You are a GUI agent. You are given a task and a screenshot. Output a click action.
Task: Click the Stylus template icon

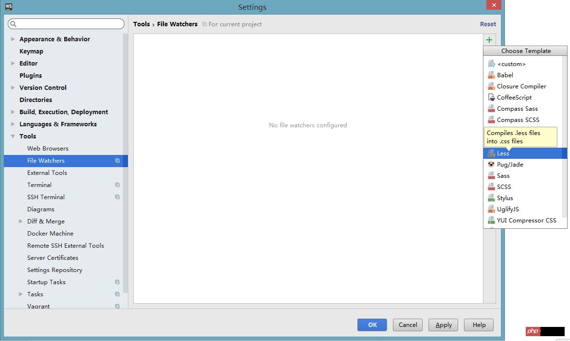[491, 198]
